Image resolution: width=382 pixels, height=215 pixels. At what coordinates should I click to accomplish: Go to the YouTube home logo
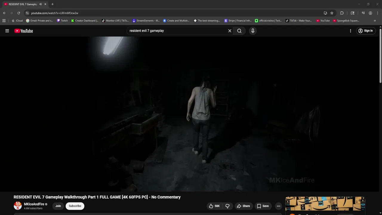coord(24,31)
